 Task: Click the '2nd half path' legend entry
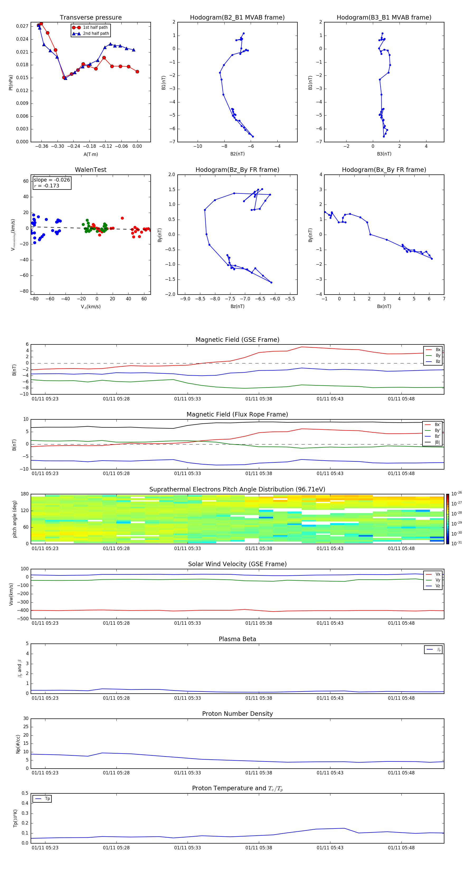(x=90, y=34)
